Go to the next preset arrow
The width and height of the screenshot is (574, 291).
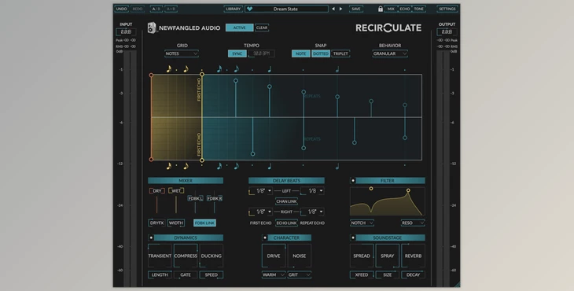coord(340,9)
